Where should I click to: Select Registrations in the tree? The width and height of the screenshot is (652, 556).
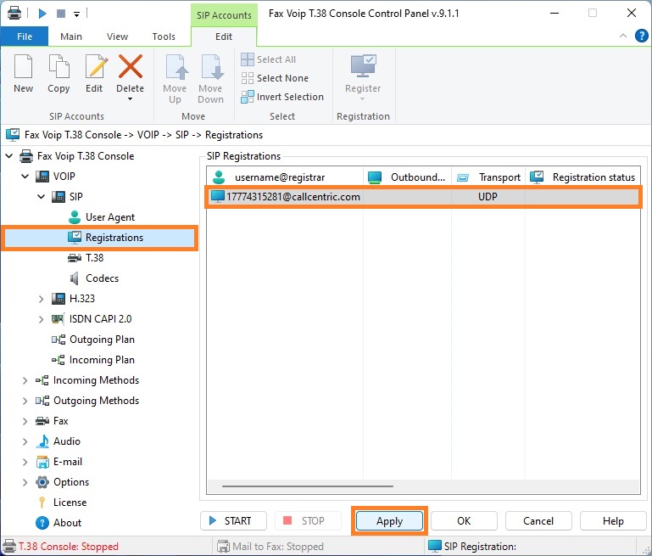click(x=99, y=238)
